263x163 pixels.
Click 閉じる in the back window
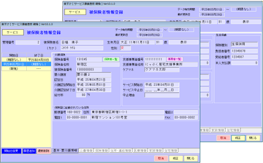point(253,138)
